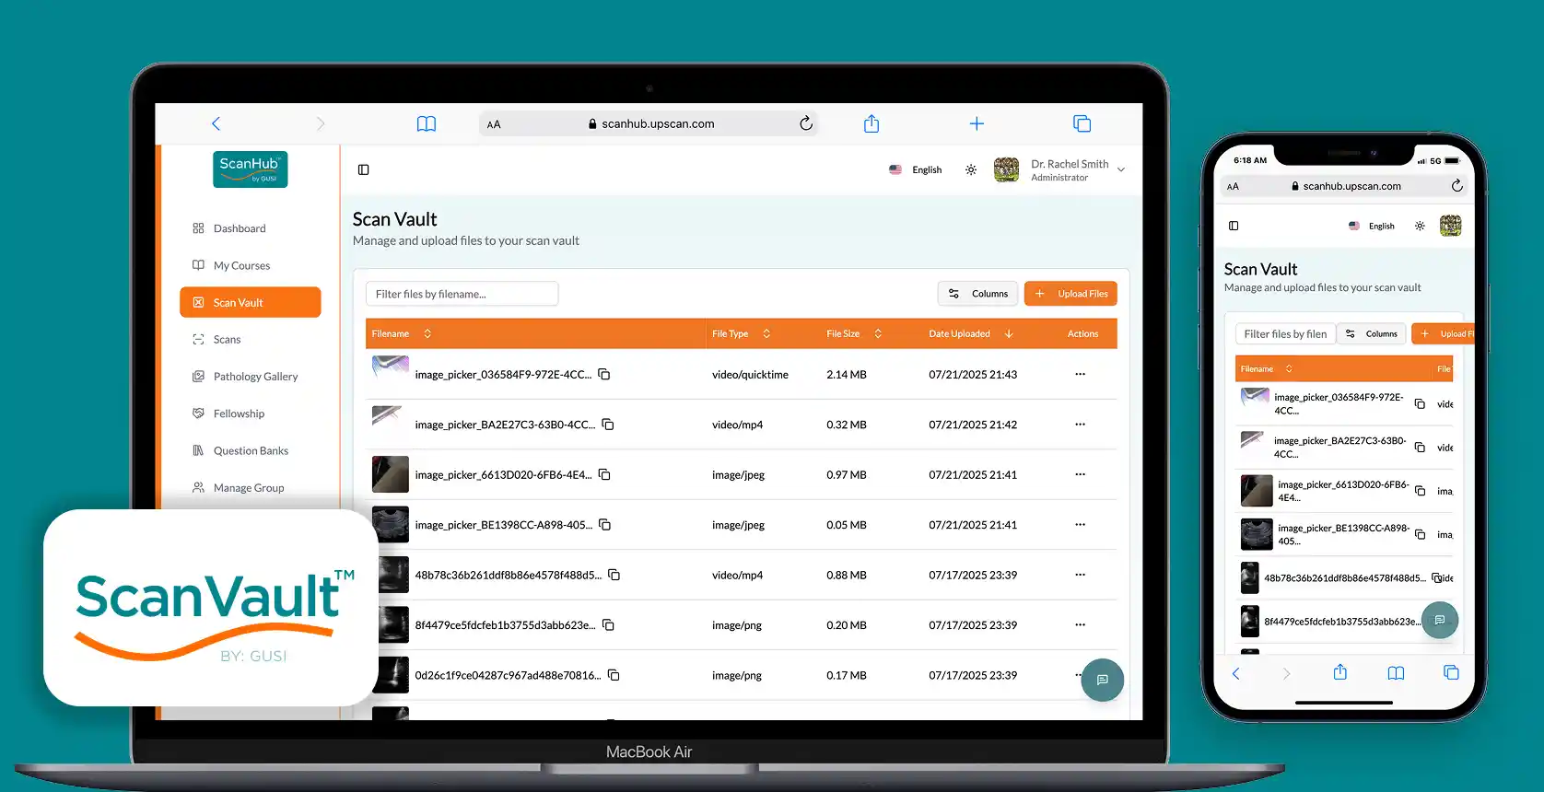Copy filename image_picker_036584F9 on iPhone

click(x=1420, y=404)
